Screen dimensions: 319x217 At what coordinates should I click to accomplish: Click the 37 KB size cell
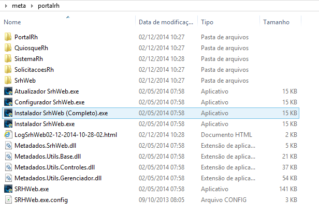pos(289,167)
